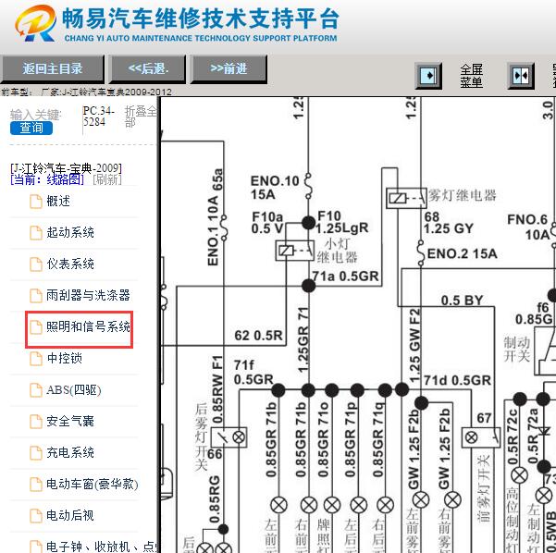Click the PC.34-5284 code text
Viewport: 556px width, 553px height.
tap(99, 117)
